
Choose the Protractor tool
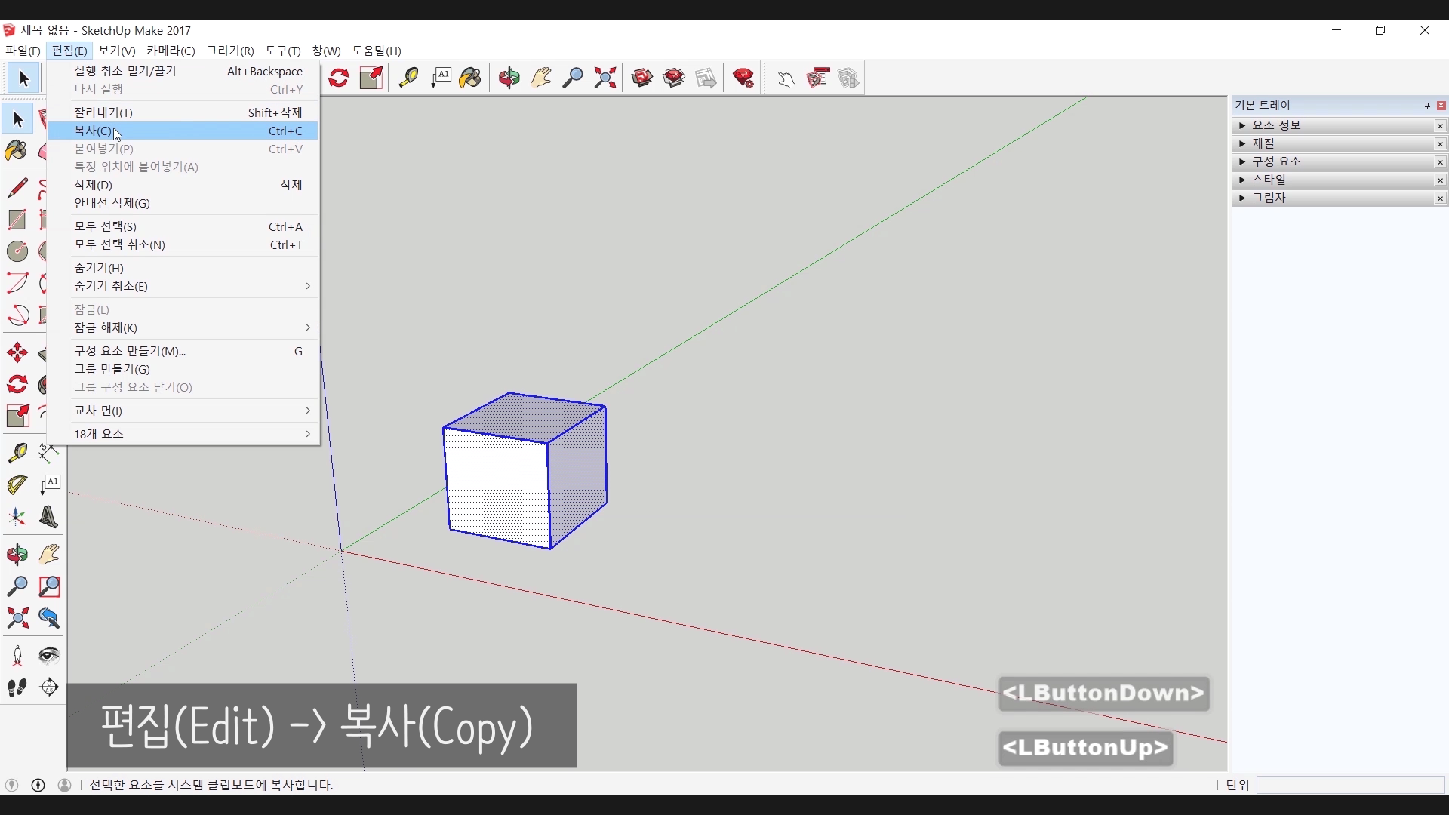click(x=17, y=485)
